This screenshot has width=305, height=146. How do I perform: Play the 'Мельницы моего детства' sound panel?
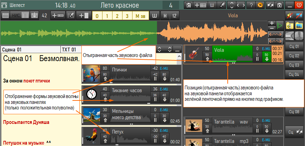coord(130,115)
